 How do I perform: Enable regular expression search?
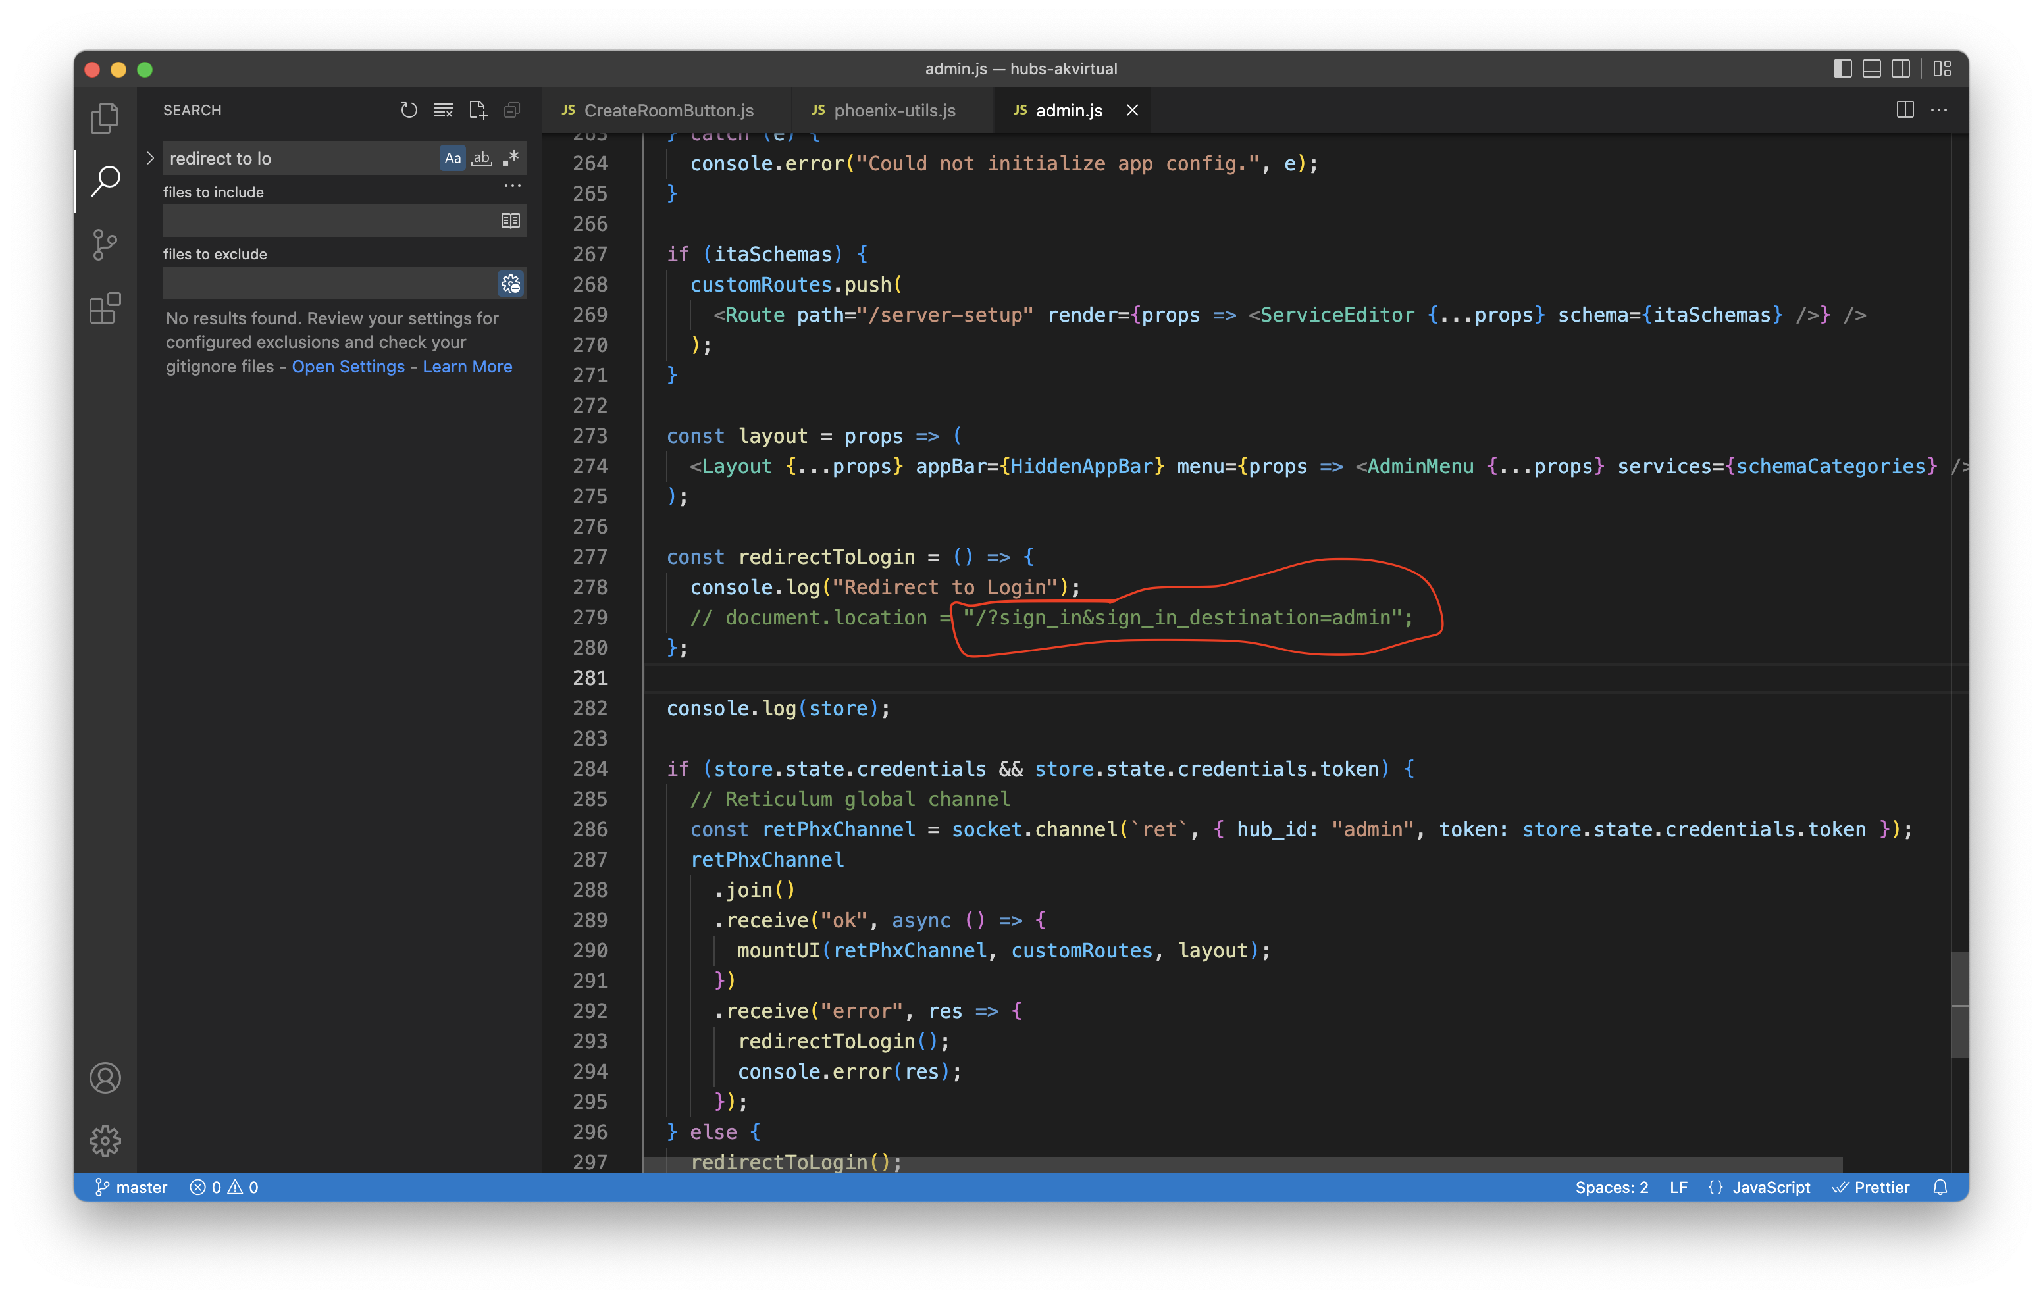pyautogui.click(x=510, y=158)
